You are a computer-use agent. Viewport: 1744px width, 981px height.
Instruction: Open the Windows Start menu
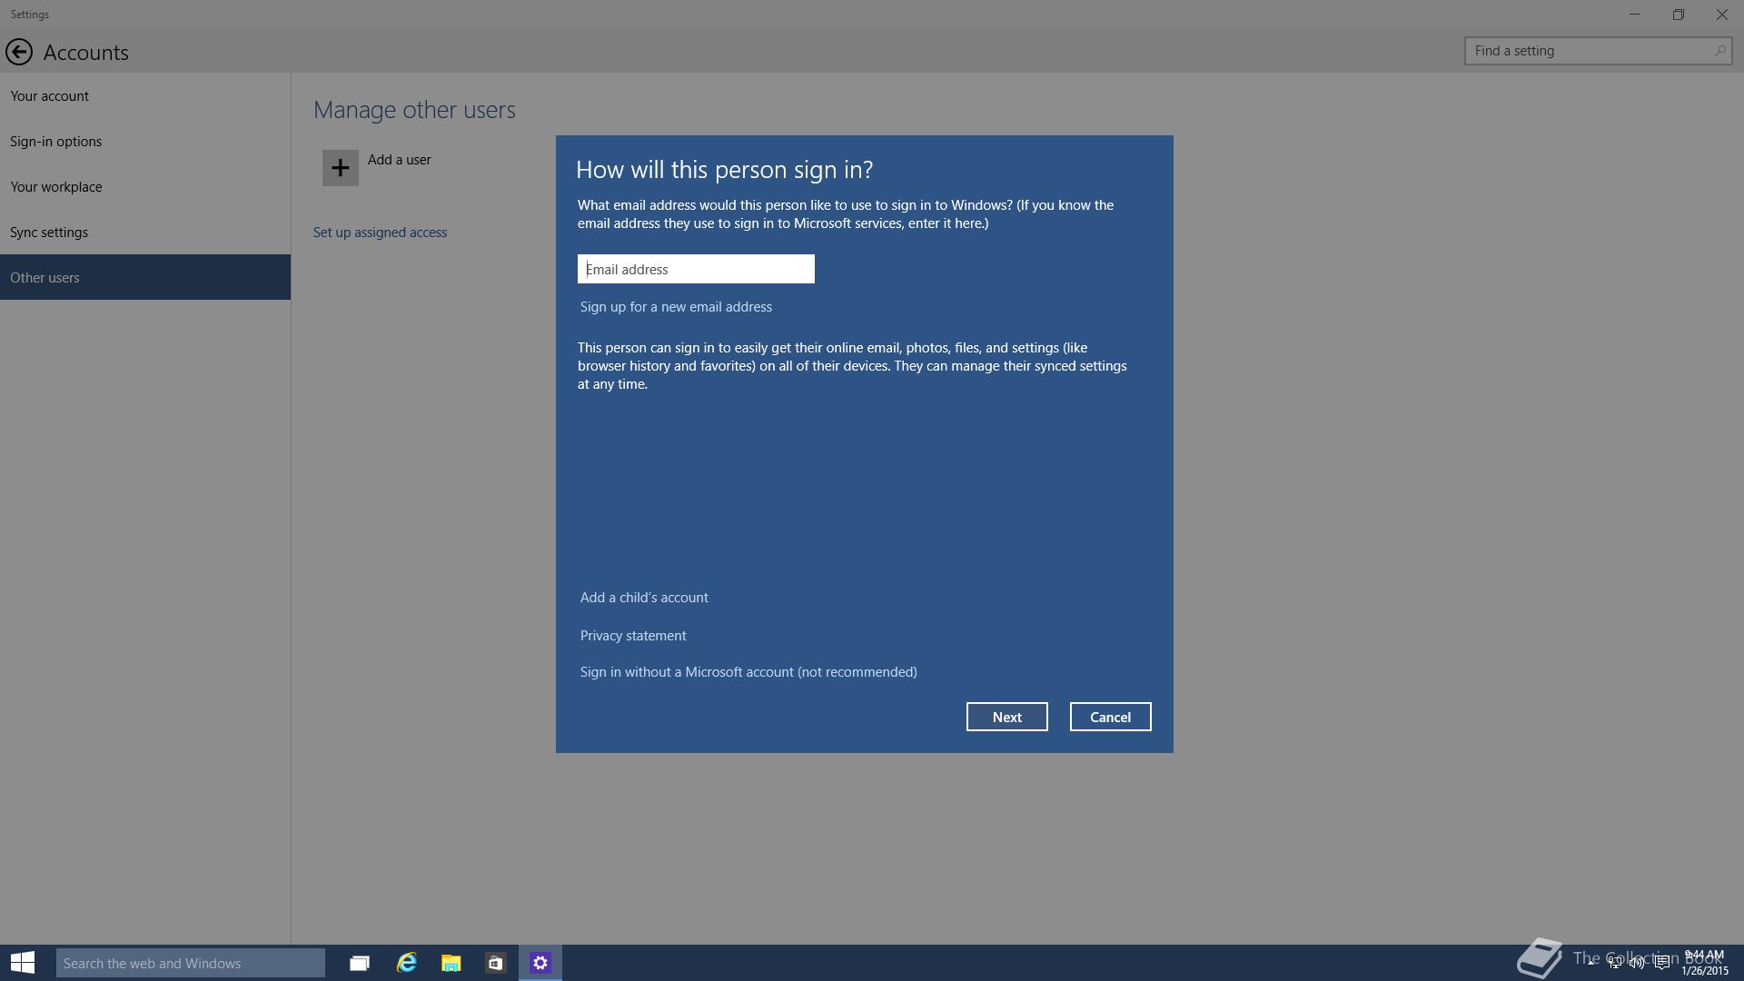pos(23,963)
